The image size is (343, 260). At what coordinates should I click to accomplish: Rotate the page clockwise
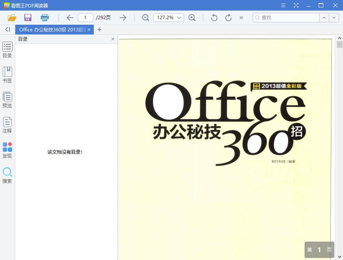[228, 18]
